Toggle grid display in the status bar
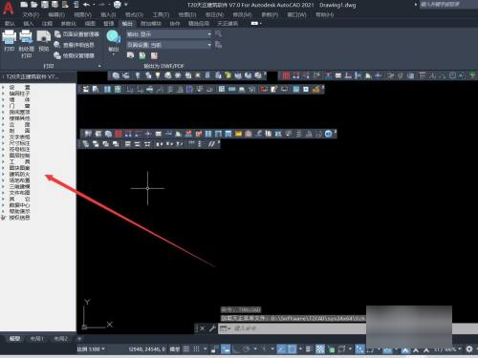The image size is (478, 358). coord(186,349)
